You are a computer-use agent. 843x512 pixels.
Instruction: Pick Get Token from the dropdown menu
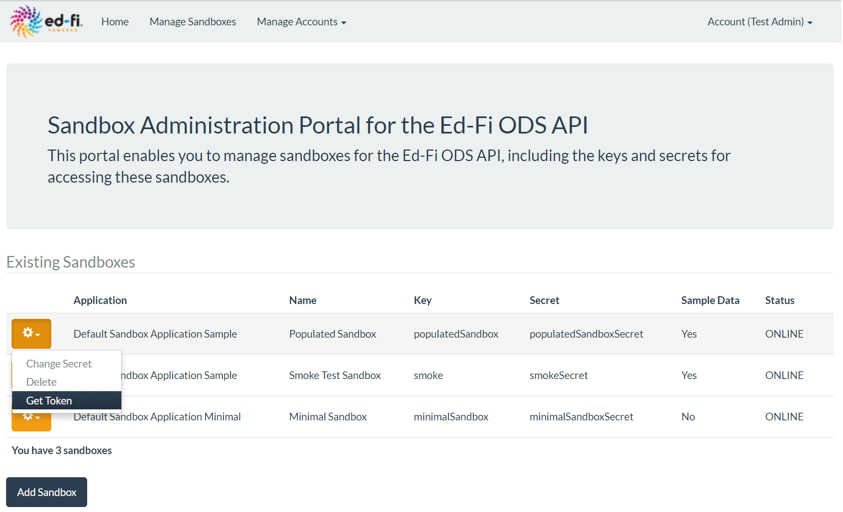(x=49, y=401)
